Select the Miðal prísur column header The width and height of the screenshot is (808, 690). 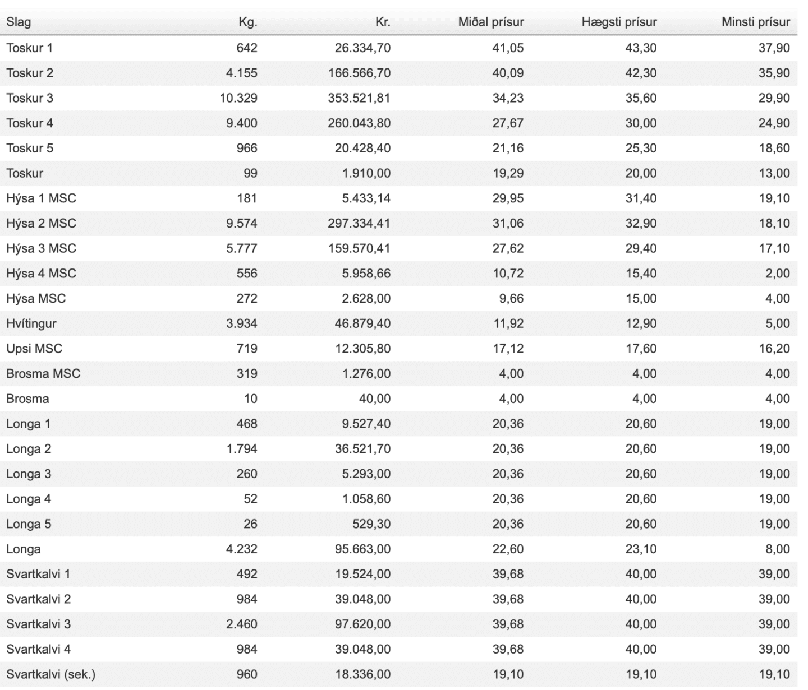[491, 22]
